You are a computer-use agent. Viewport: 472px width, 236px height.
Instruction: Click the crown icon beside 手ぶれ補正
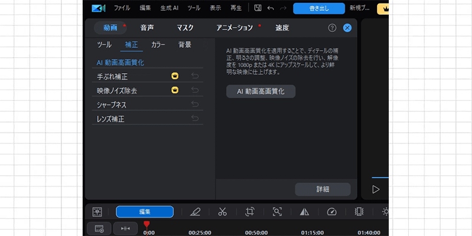pyautogui.click(x=175, y=76)
